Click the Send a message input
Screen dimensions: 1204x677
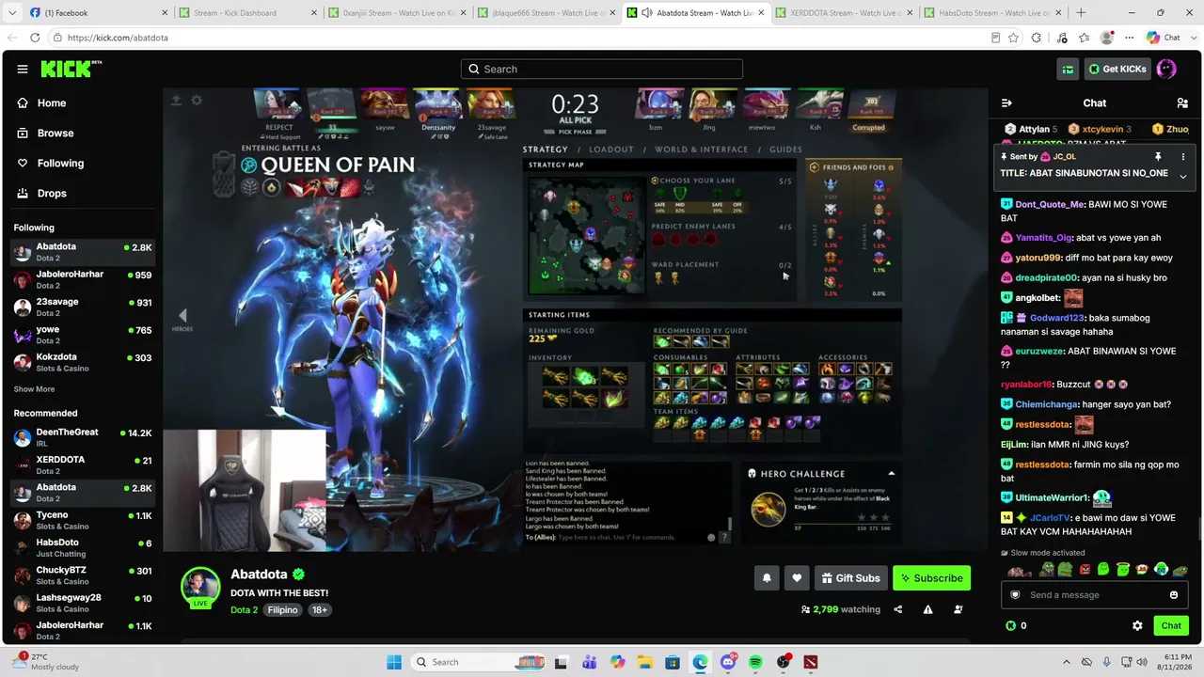[x=1094, y=595]
